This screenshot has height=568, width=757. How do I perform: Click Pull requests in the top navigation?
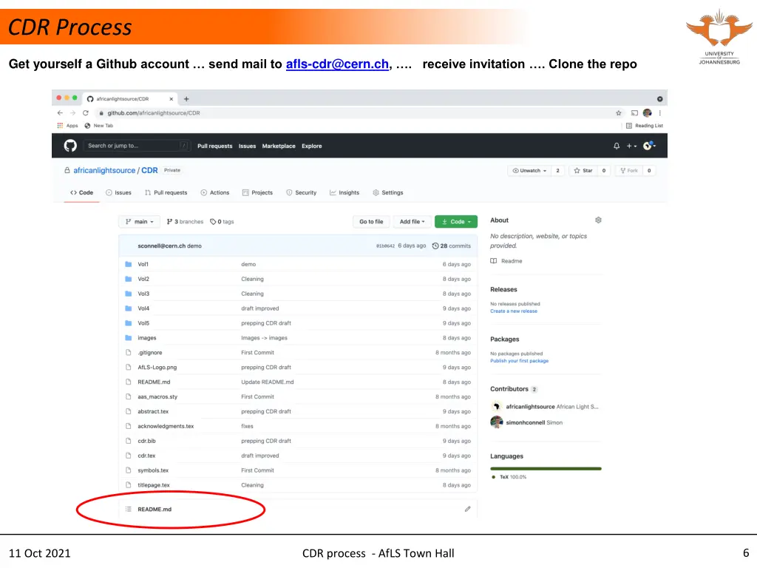point(215,146)
